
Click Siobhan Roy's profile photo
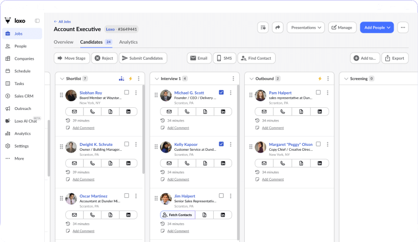[71, 96]
